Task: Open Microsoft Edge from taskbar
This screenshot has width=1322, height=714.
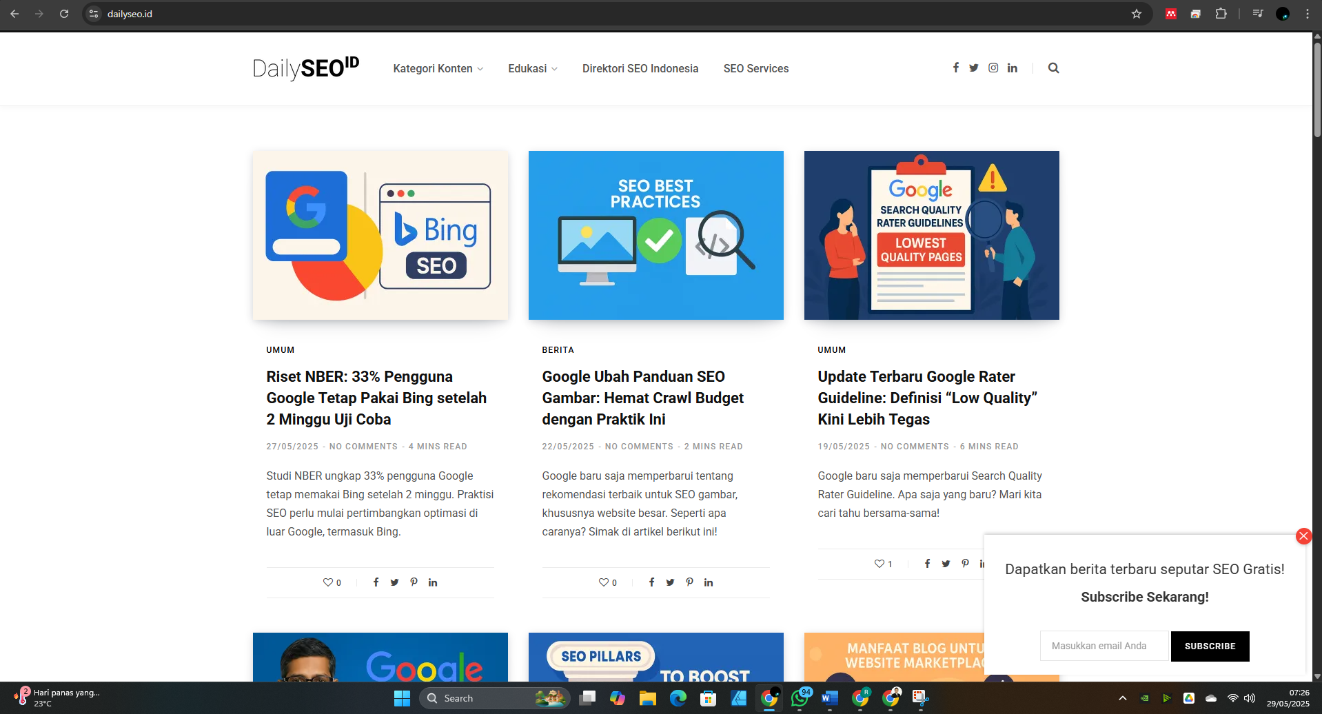Action: [678, 698]
